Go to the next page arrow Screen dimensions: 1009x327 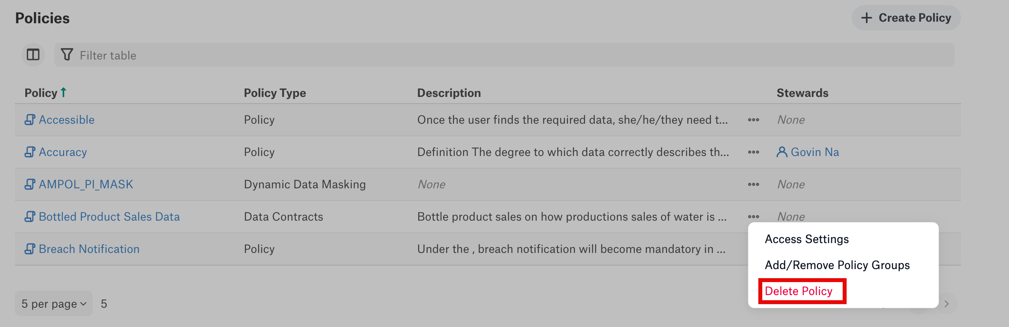[947, 304]
